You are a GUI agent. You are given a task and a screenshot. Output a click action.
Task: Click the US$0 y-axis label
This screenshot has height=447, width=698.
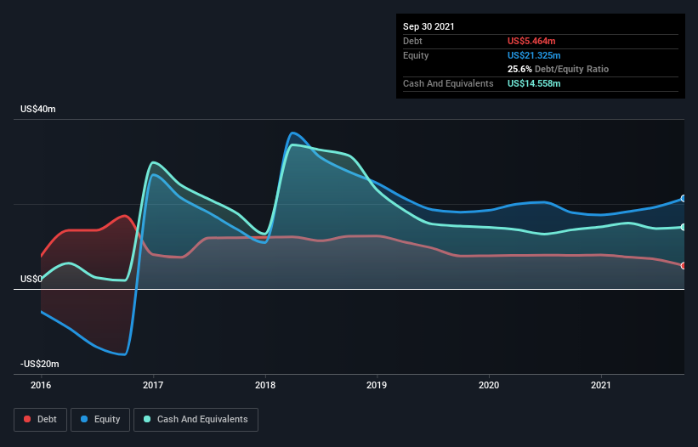pyautogui.click(x=31, y=279)
